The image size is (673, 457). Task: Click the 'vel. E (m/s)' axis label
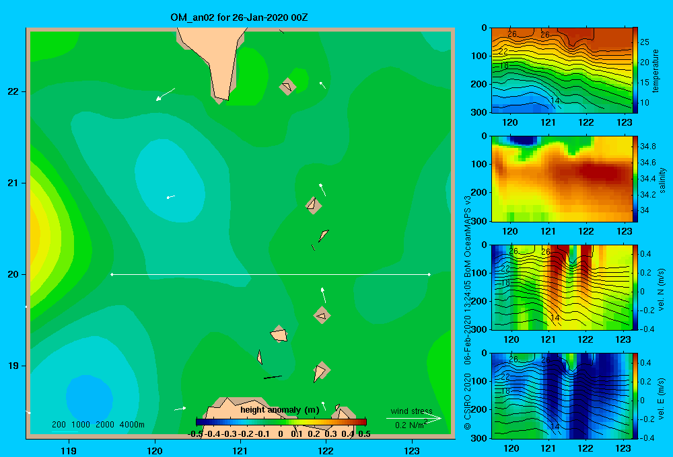pos(661,398)
